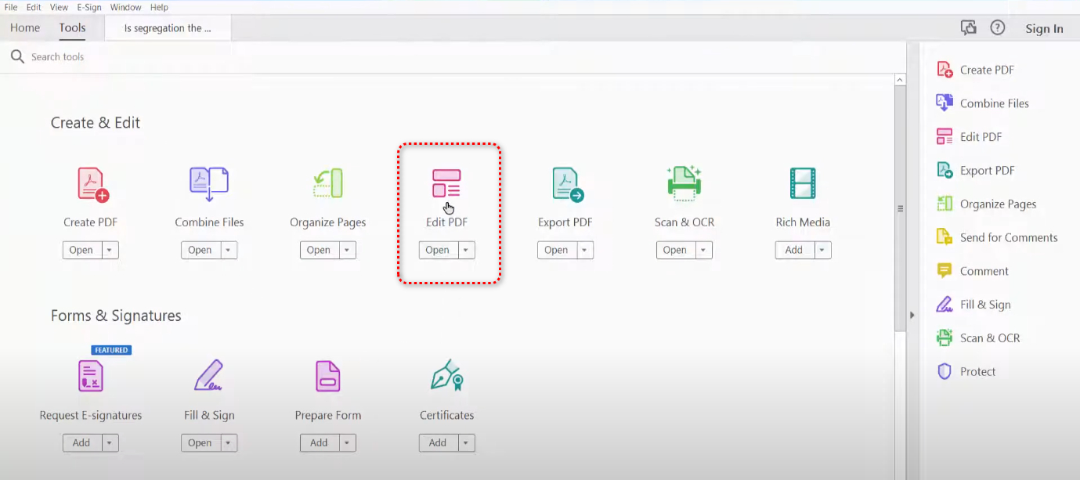1080x480 pixels.
Task: Open the Help question mark icon
Action: click(997, 27)
